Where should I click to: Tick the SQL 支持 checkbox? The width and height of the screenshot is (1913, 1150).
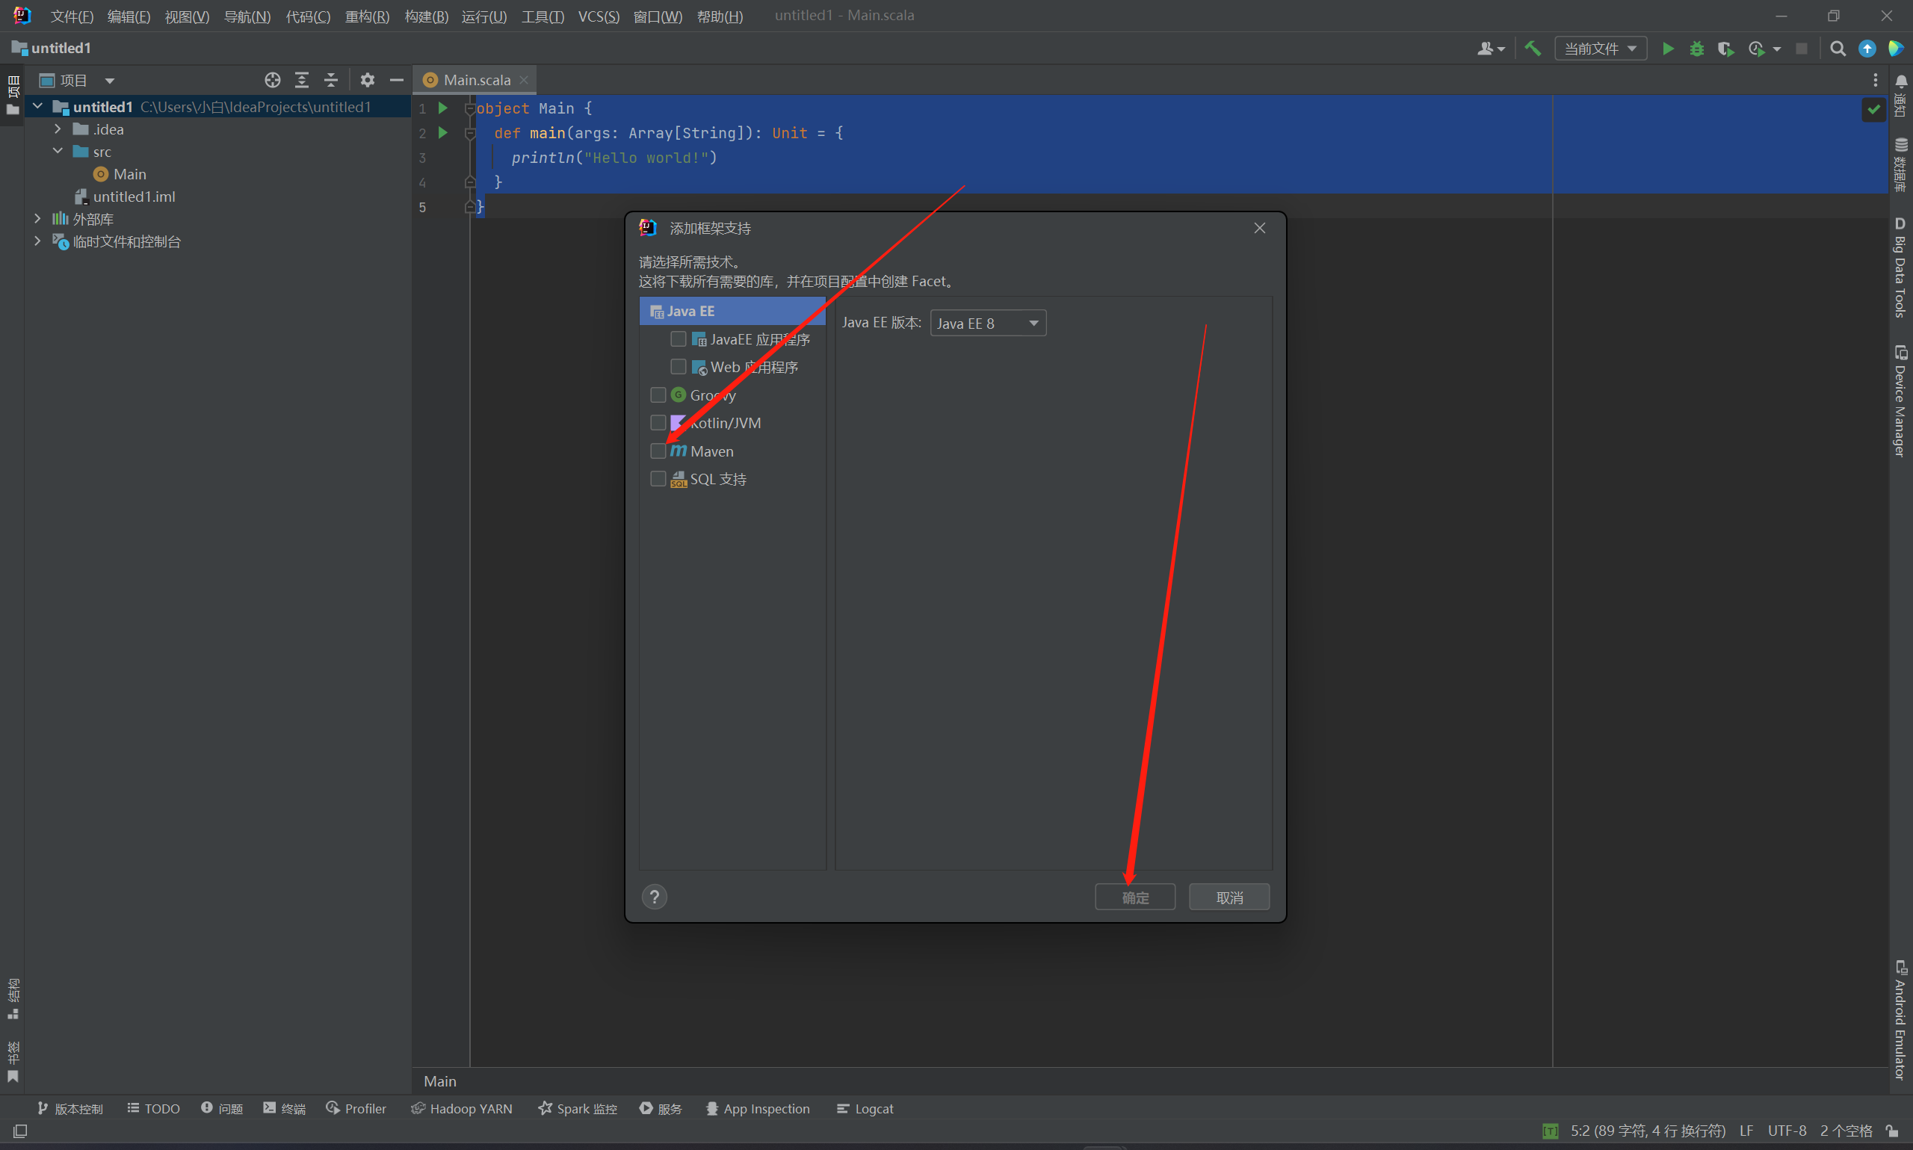coord(658,479)
